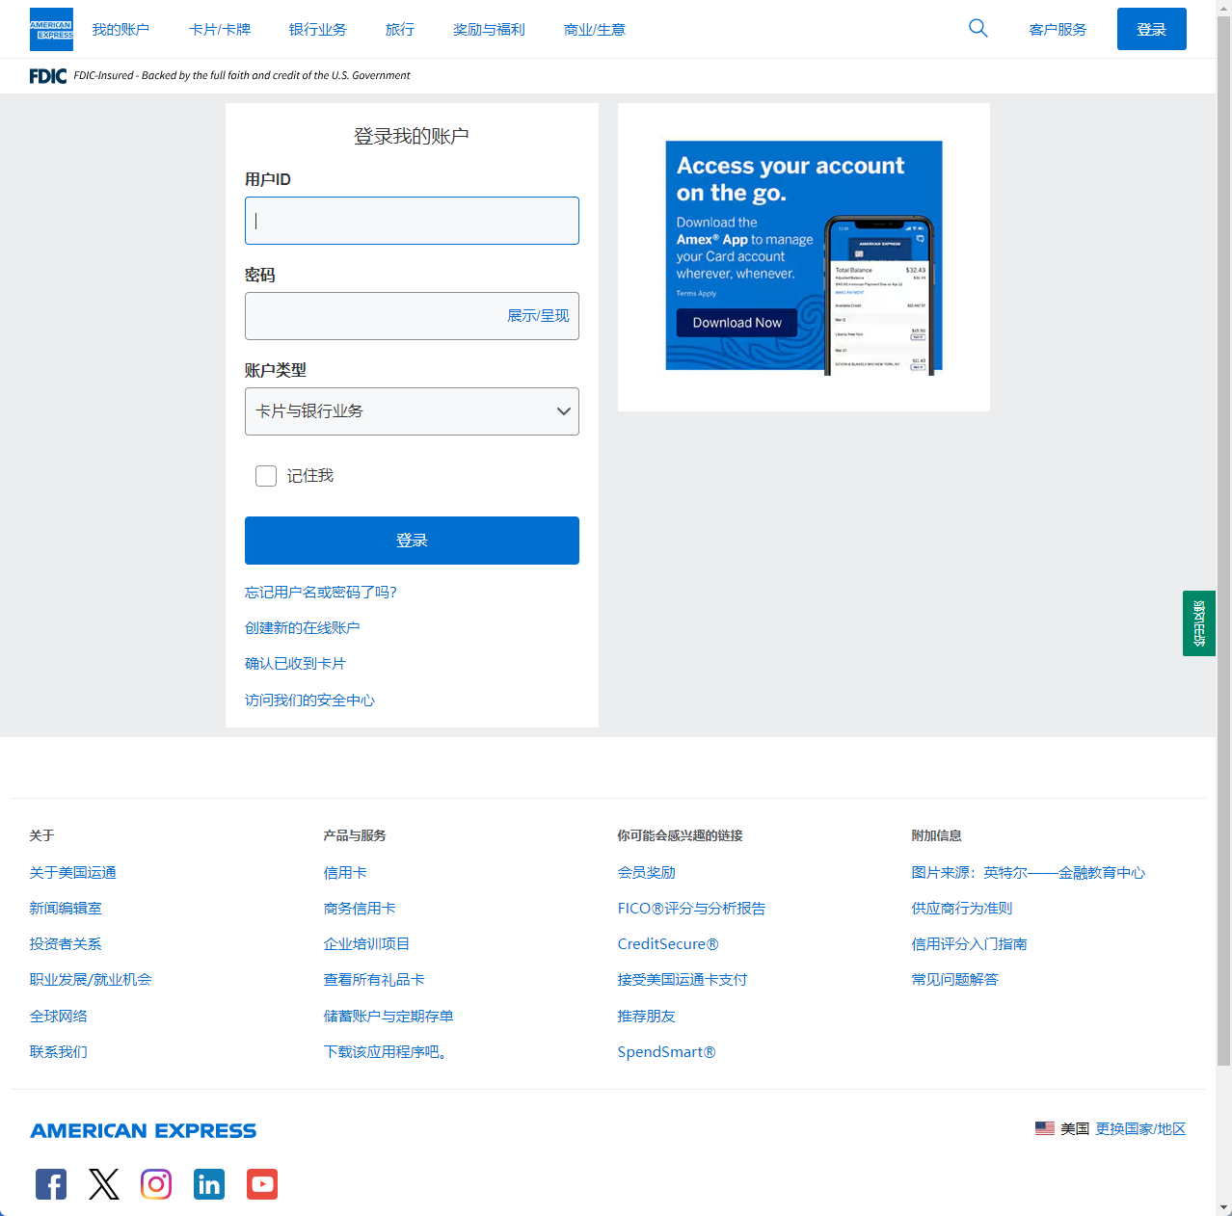Click the US flag icon in footer
1232x1216 pixels.
[x=1044, y=1128]
